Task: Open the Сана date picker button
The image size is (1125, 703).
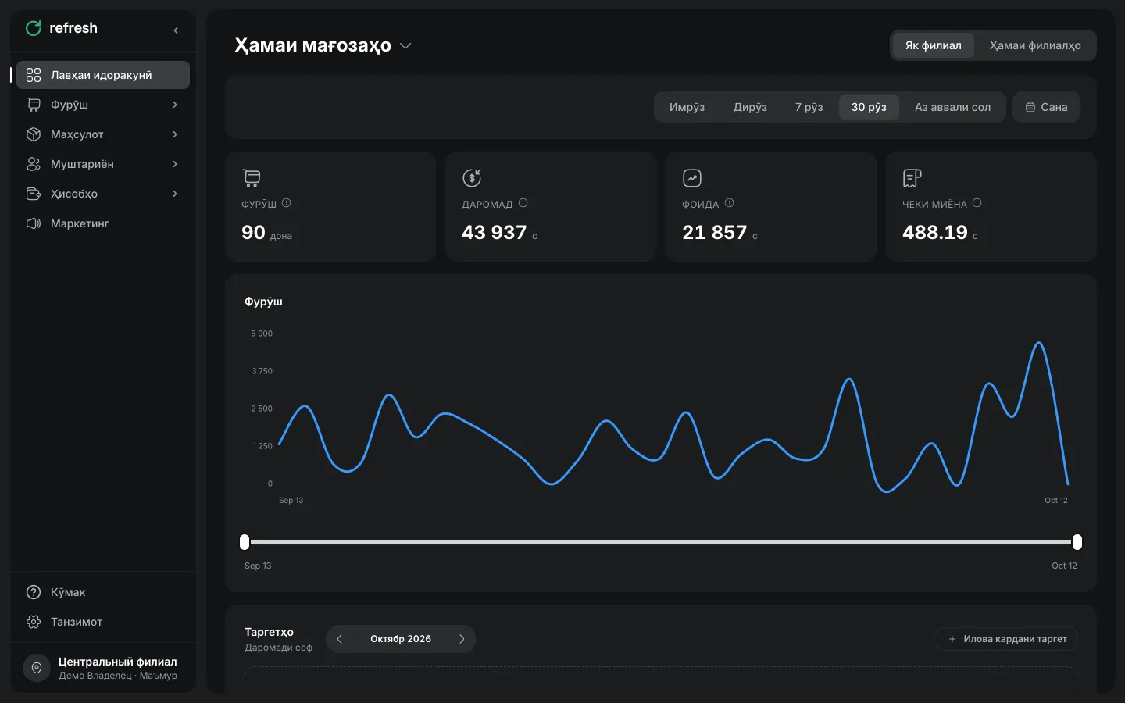Action: 1047,107
